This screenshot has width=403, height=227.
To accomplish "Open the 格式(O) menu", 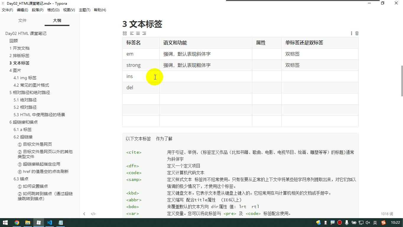I will pyautogui.click(x=53, y=10).
